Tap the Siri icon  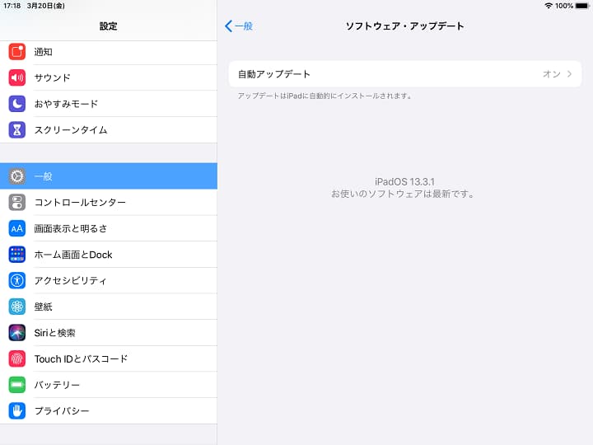pos(17,333)
